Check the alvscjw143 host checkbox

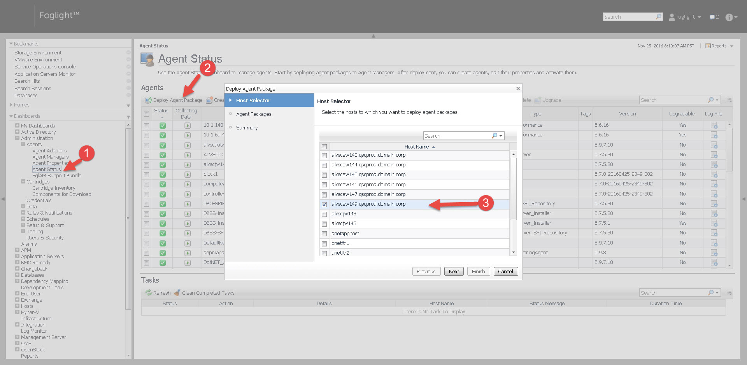click(324, 214)
